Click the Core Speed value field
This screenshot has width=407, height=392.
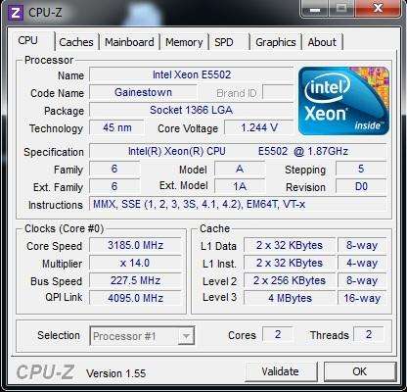coord(135,245)
